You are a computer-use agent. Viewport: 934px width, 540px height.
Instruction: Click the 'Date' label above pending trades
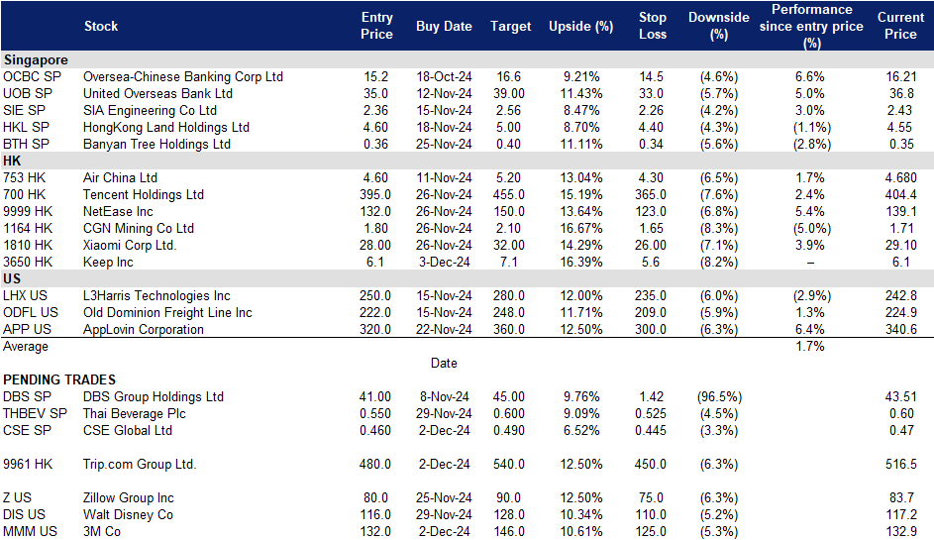click(444, 363)
